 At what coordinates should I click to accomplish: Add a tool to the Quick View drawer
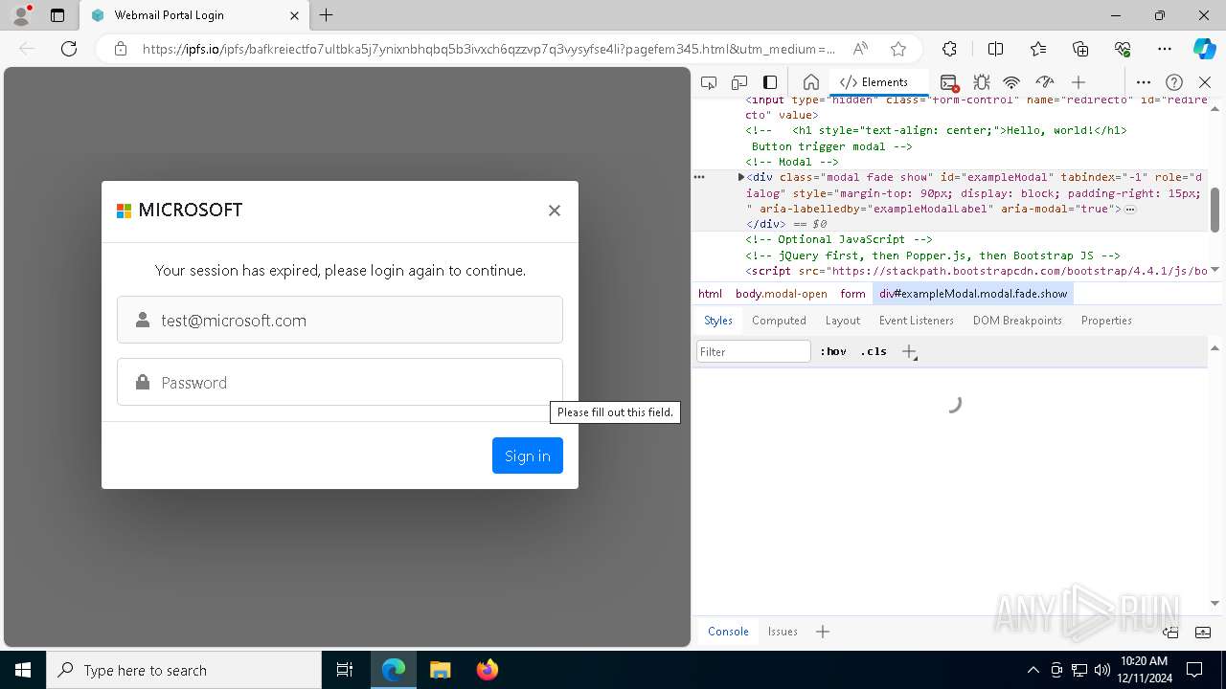(823, 632)
